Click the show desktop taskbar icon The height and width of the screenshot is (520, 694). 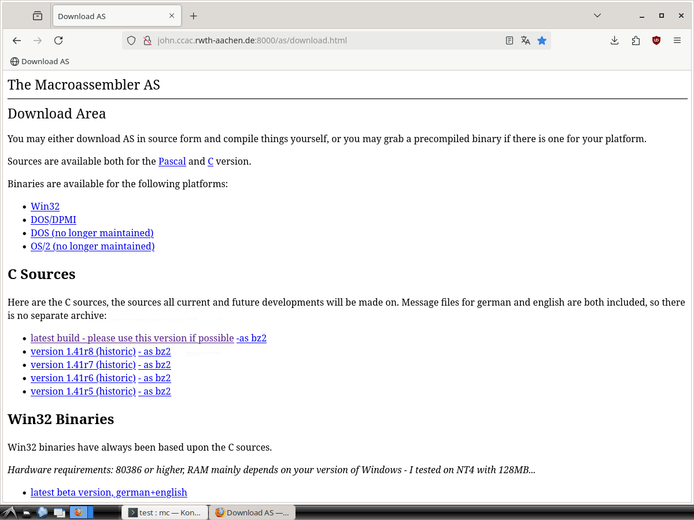point(27,512)
